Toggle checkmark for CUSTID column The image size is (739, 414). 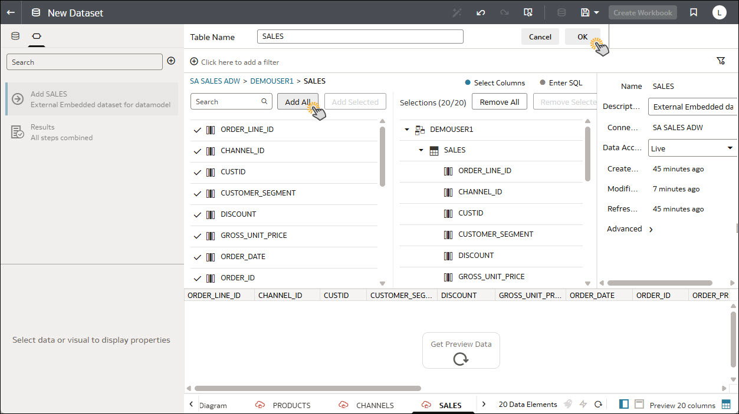(198, 172)
